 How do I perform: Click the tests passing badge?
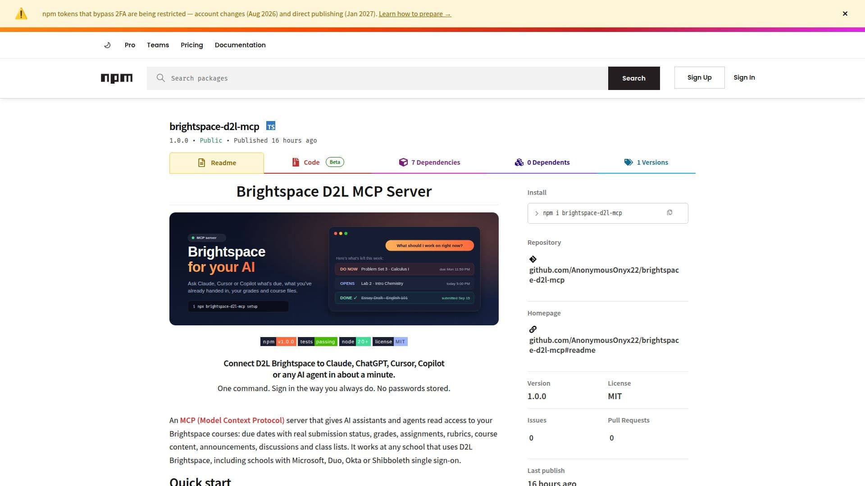pos(318,342)
